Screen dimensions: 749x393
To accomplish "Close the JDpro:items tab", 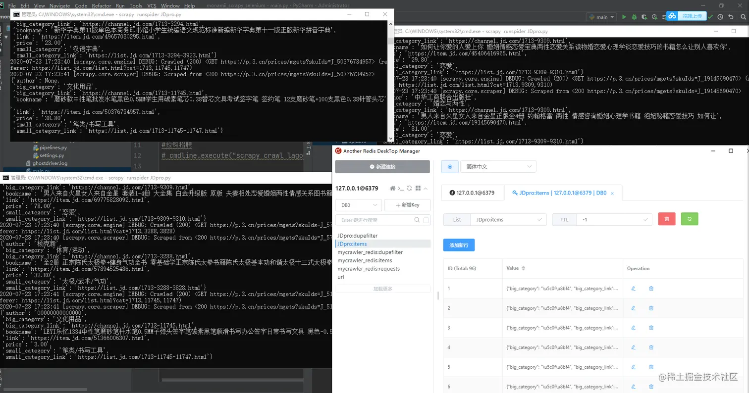I will pyautogui.click(x=612, y=193).
